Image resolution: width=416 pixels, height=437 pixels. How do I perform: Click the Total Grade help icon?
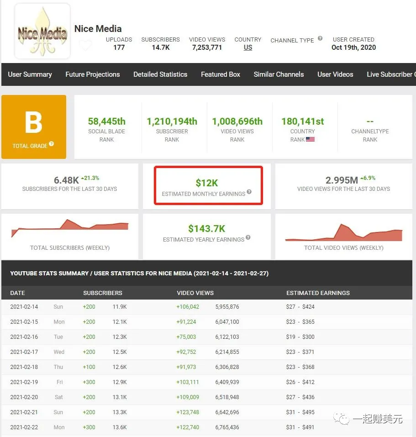pyautogui.click(x=52, y=144)
